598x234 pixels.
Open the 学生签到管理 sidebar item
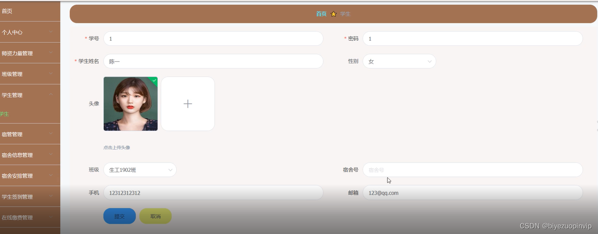point(30,196)
